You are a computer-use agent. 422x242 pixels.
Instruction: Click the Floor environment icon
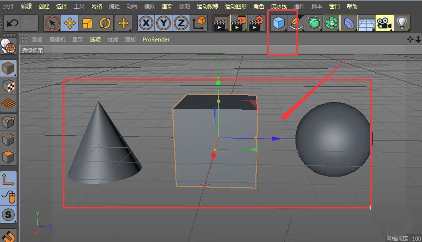click(x=366, y=23)
